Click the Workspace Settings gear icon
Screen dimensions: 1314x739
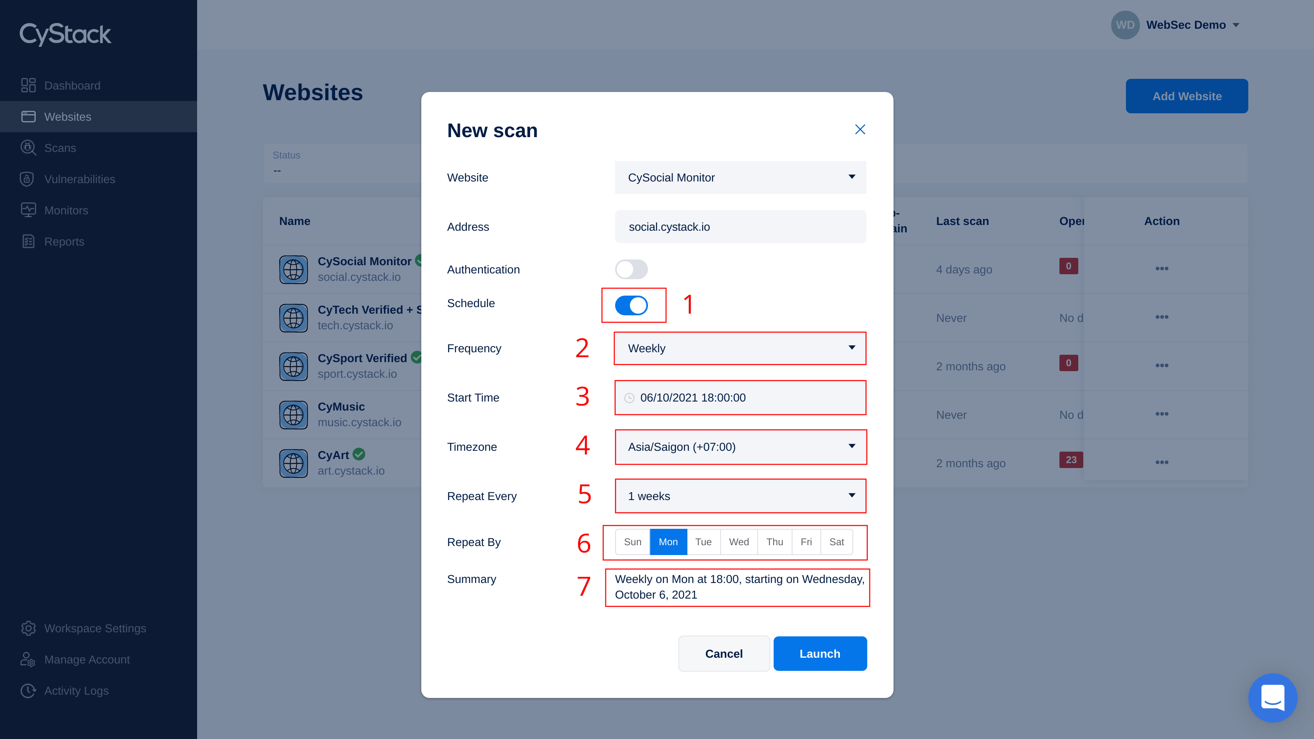click(x=29, y=628)
